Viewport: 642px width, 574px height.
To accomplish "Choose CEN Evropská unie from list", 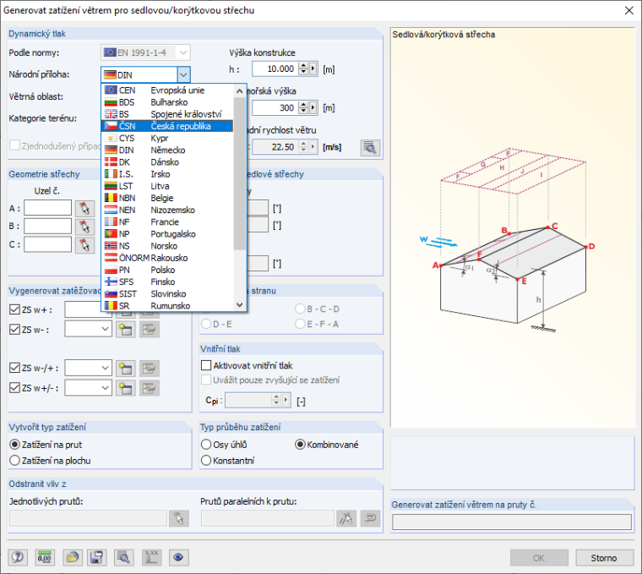I will pos(167,90).
